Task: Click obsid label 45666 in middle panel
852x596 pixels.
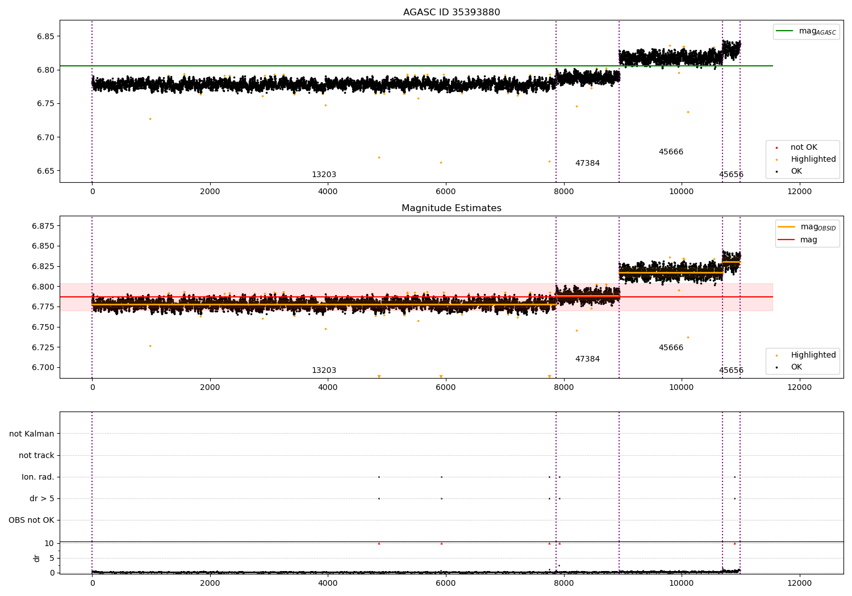Action: click(671, 348)
